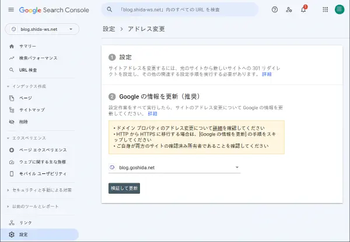Click the links network icon beside リンク

point(12,223)
